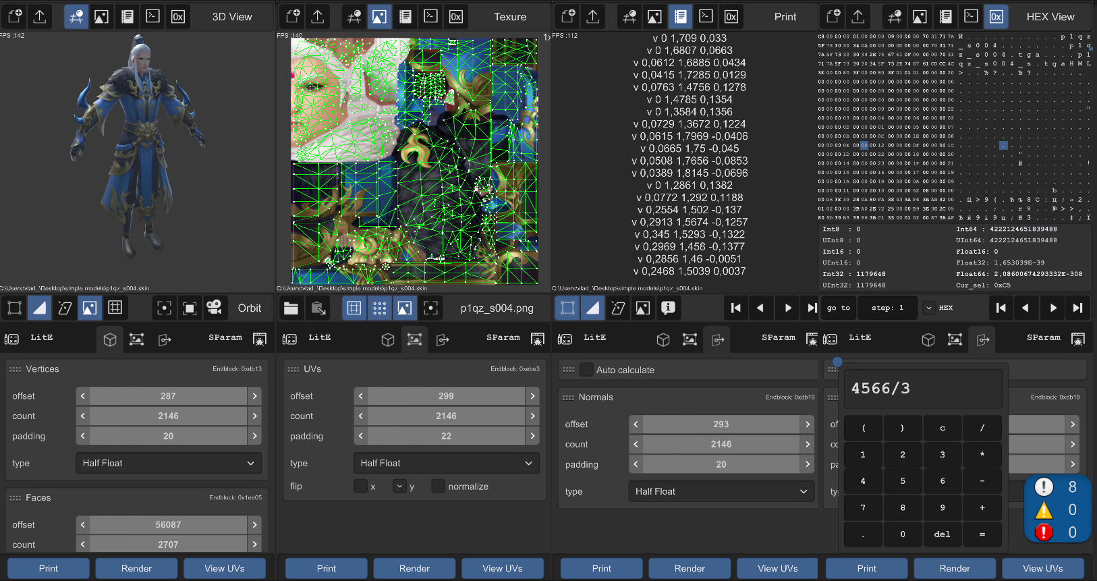Viewport: 1097px width, 581px height.
Task: Click the info speech bubble icon in the Print toolbar
Action: point(668,308)
